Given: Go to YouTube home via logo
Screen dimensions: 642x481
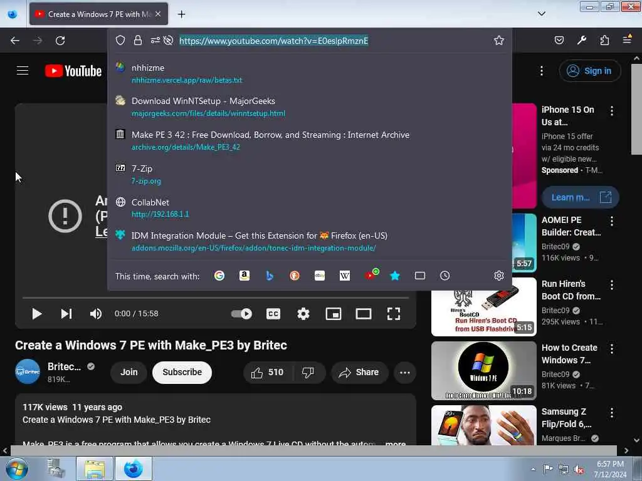Looking at the screenshot, I should (x=73, y=71).
